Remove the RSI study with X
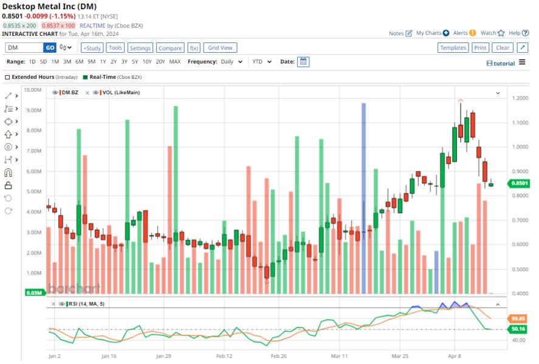The width and height of the screenshot is (539, 364). coord(53,304)
